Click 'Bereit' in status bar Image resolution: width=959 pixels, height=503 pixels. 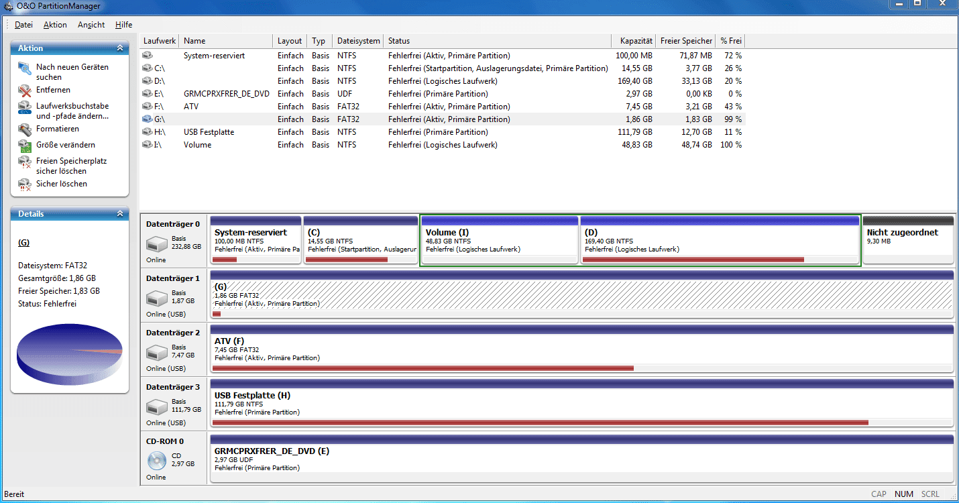point(14,494)
